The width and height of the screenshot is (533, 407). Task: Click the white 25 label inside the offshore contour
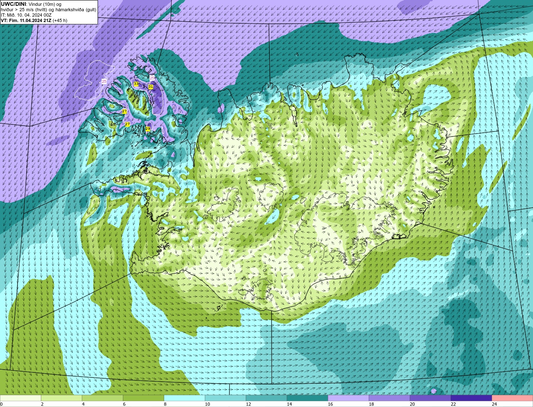(104, 82)
